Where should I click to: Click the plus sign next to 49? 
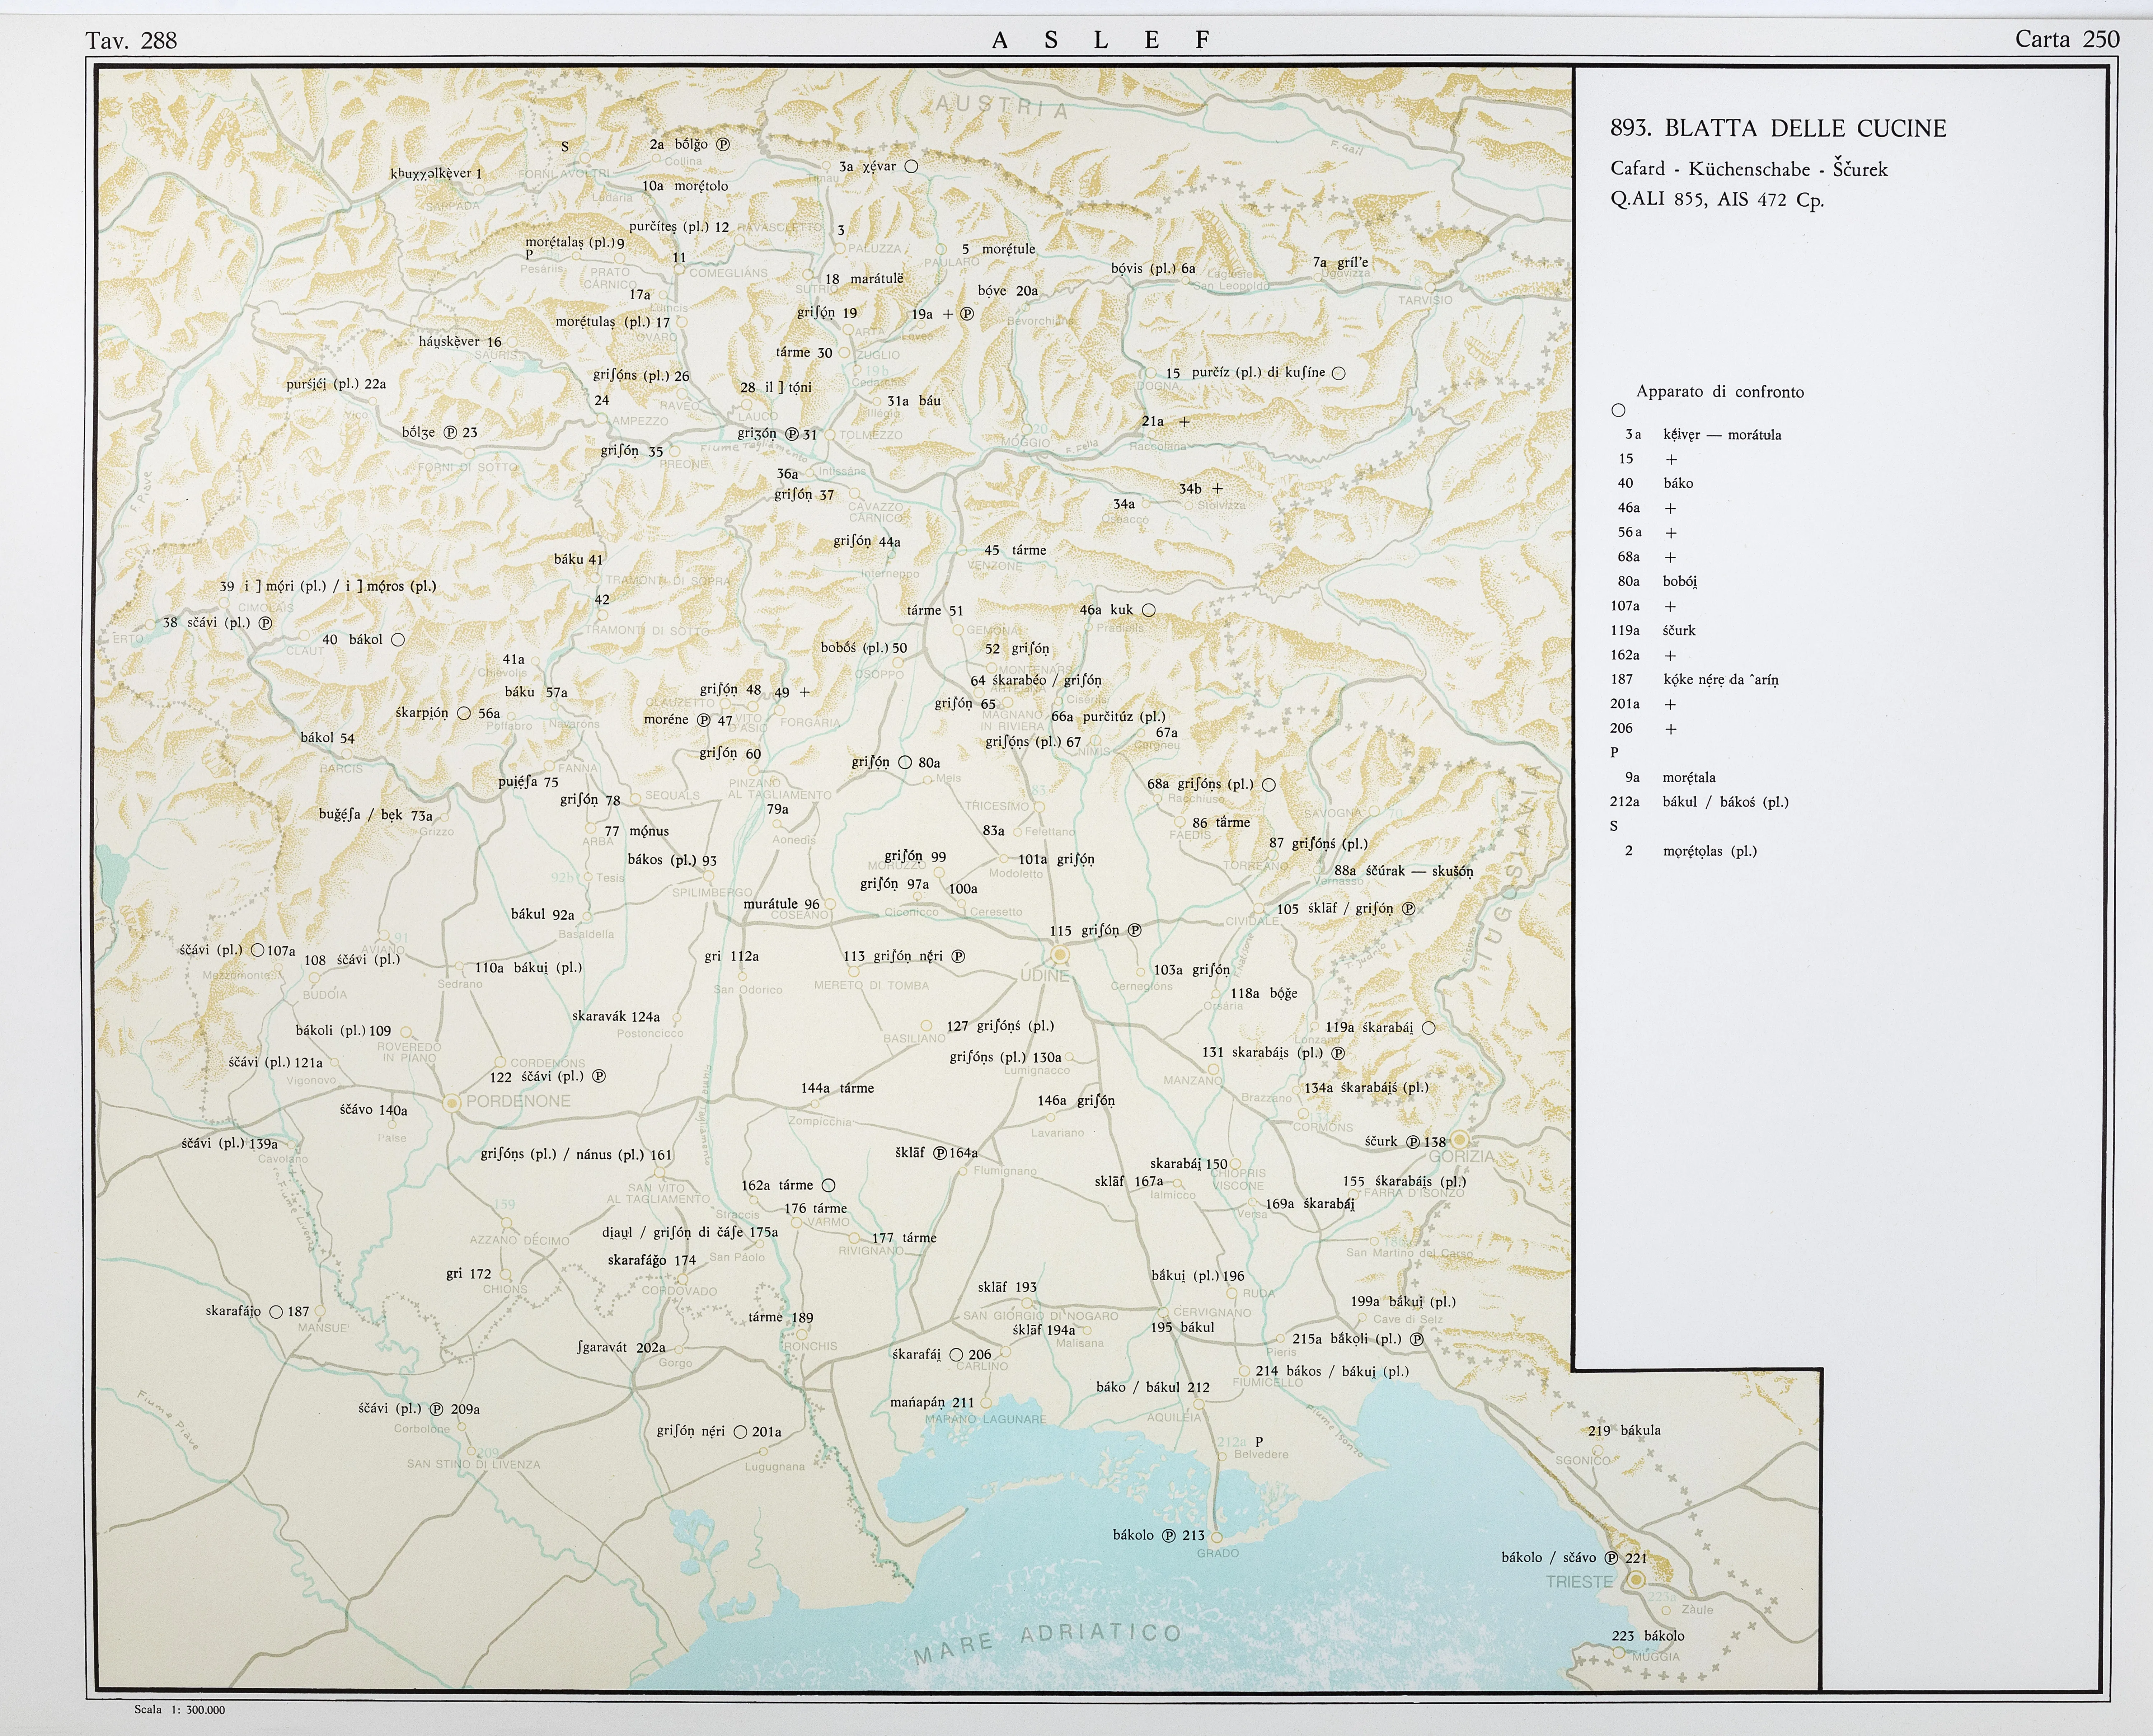coord(805,692)
